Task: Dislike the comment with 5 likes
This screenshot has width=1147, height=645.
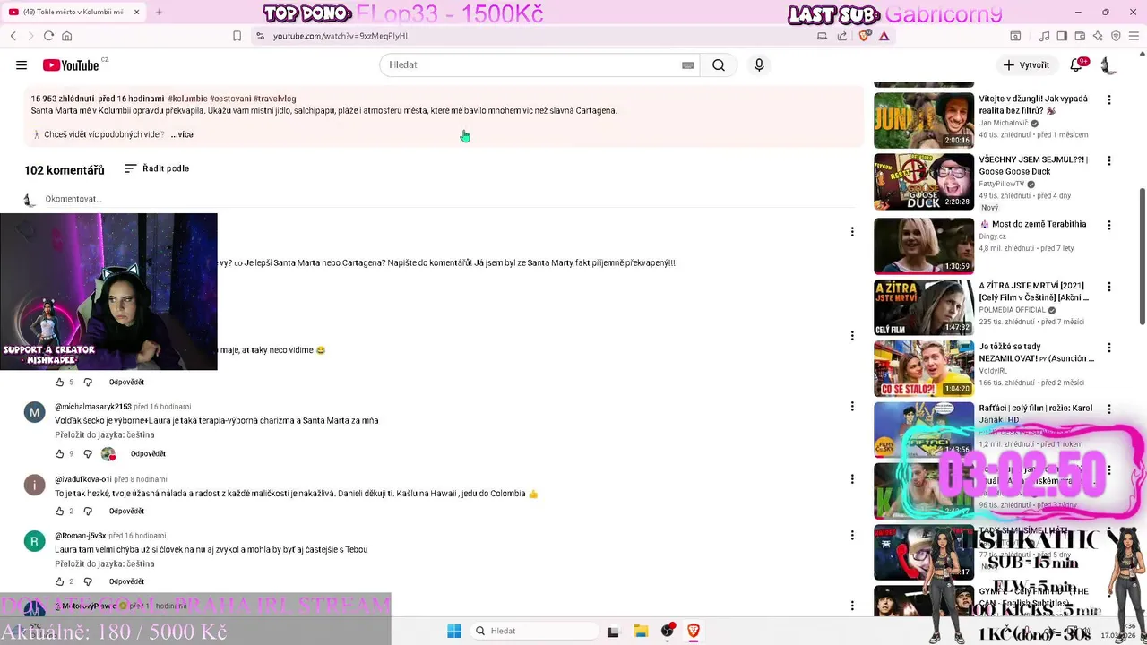Action: coord(88,382)
